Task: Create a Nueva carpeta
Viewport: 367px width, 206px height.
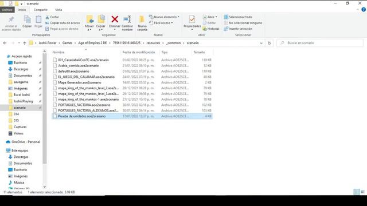Action: [x=142, y=23]
